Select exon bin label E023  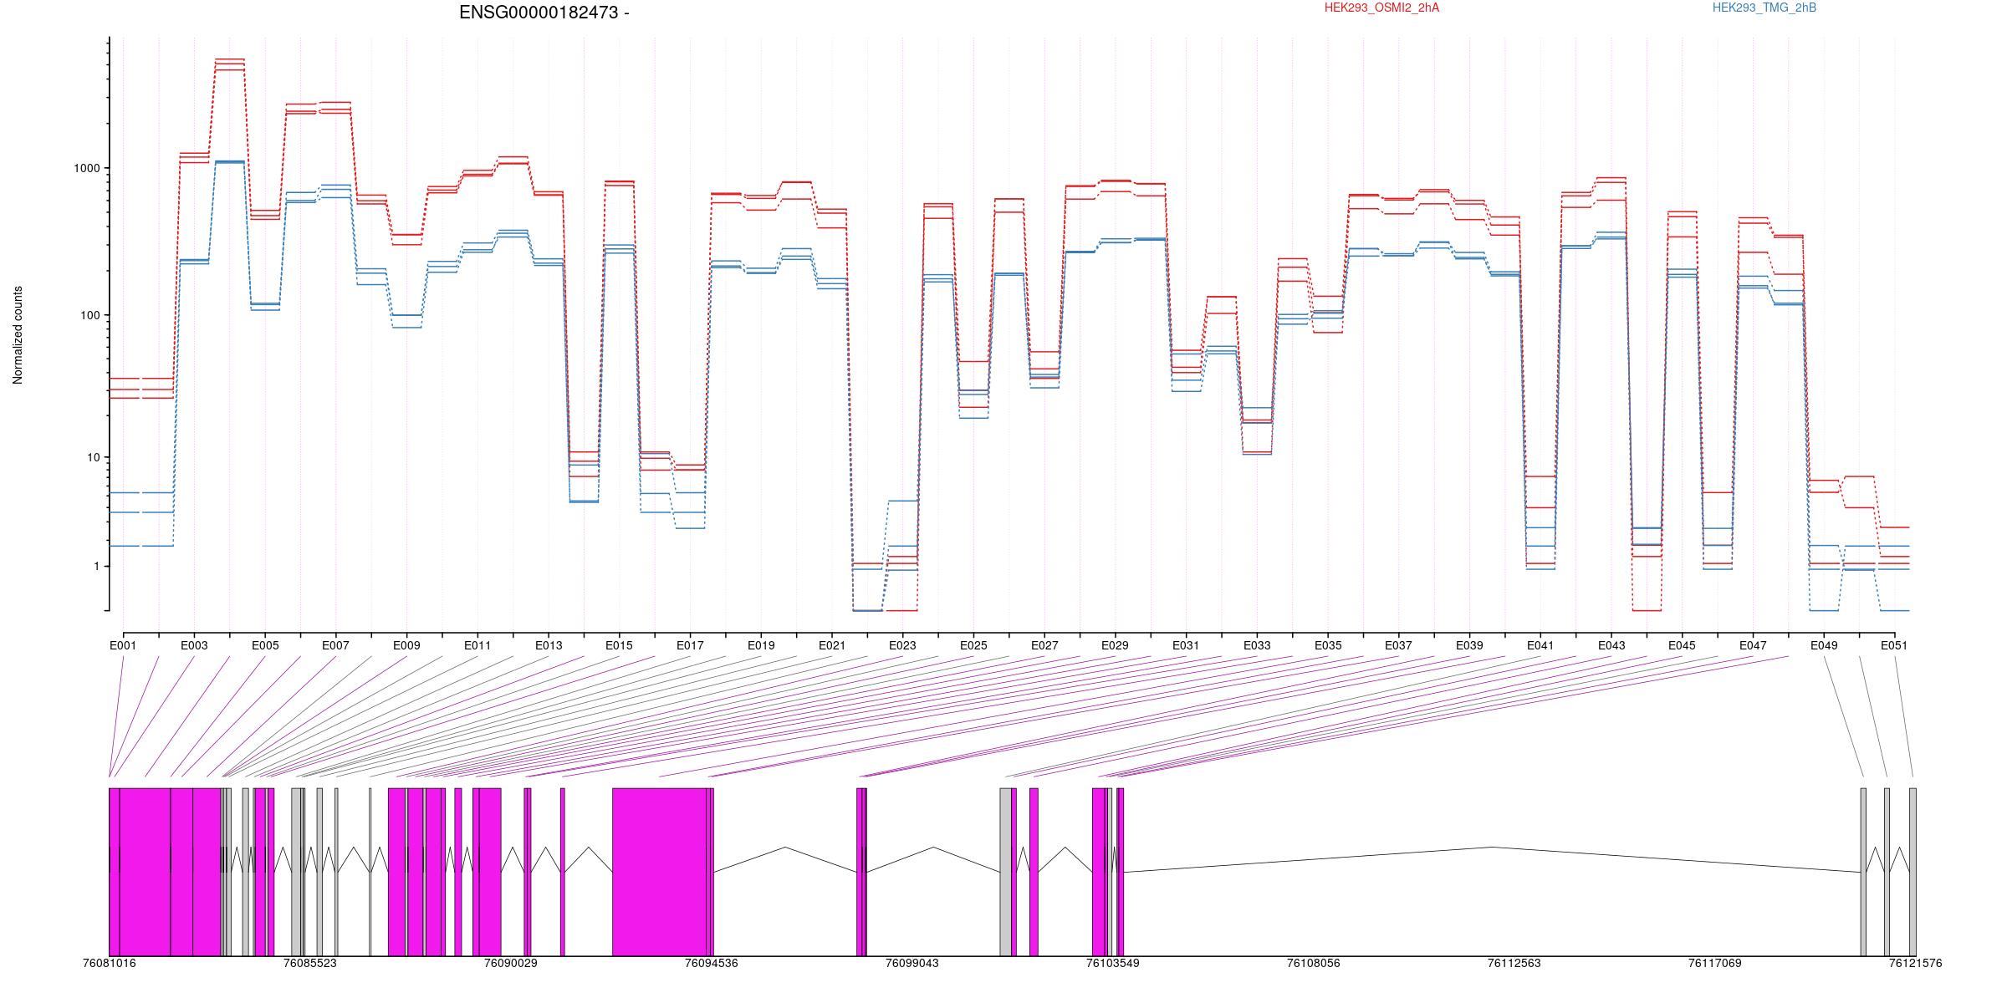902,645
